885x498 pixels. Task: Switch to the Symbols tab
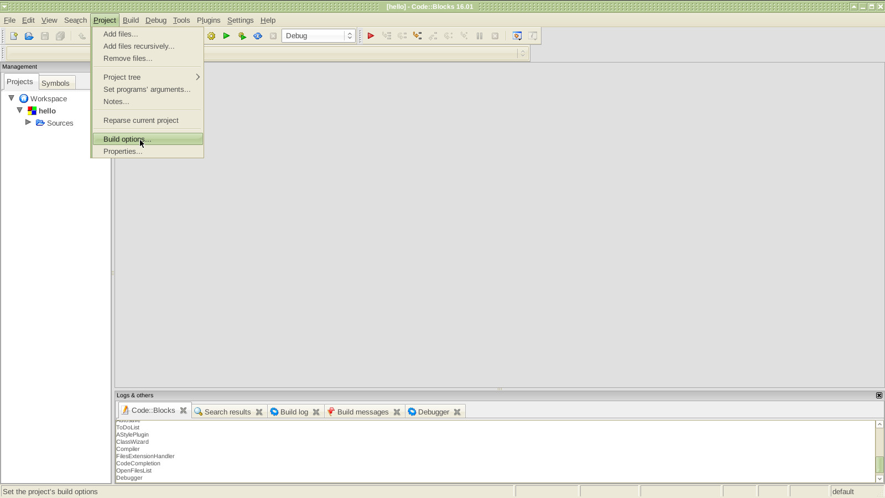click(55, 83)
